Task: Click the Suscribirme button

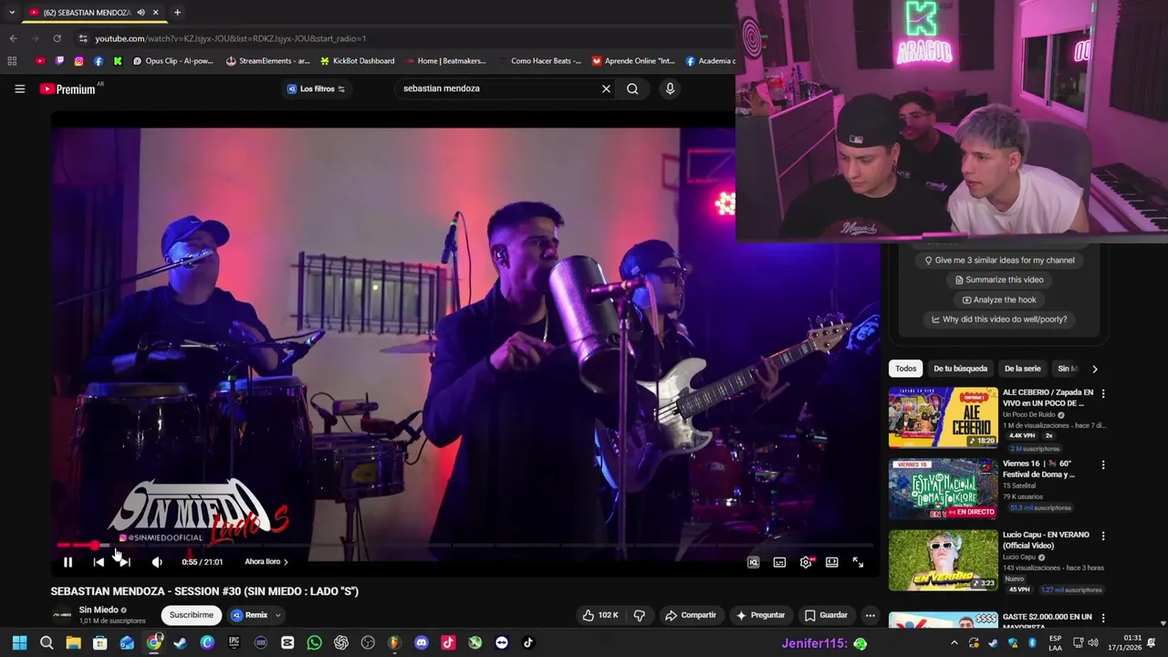Action: 192,615
